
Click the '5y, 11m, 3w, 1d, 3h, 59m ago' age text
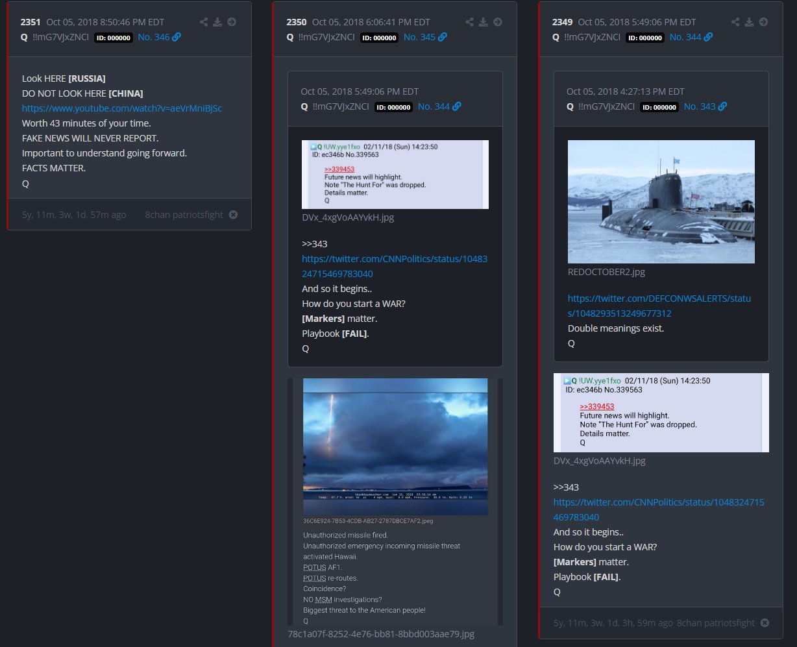[x=613, y=622]
